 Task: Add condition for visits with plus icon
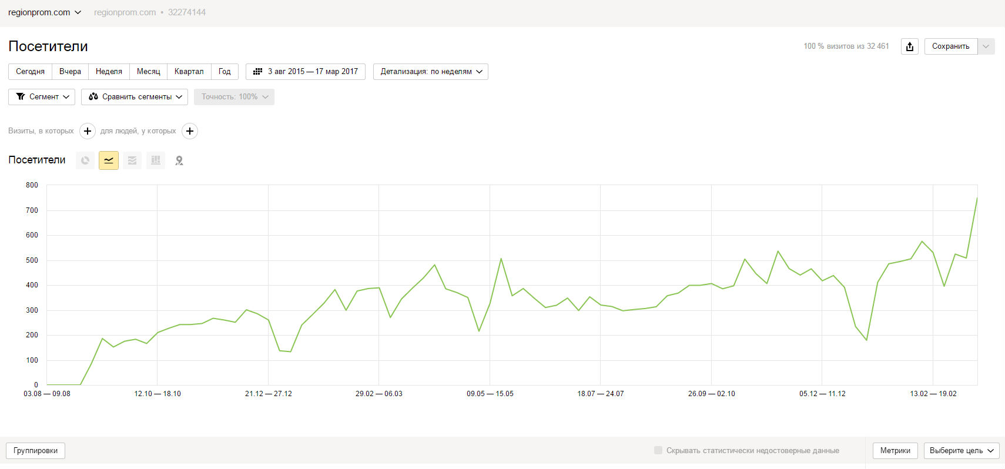pyautogui.click(x=88, y=131)
